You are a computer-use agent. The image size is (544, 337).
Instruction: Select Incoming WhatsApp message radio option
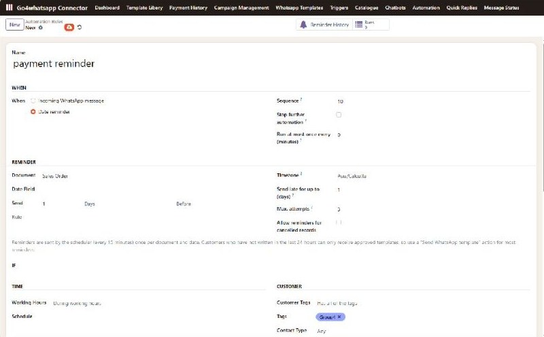[x=33, y=101]
